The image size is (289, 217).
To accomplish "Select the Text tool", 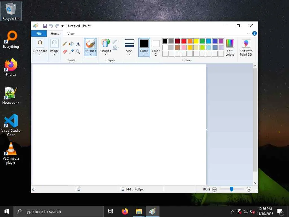I will pyautogui.click(x=78, y=44).
